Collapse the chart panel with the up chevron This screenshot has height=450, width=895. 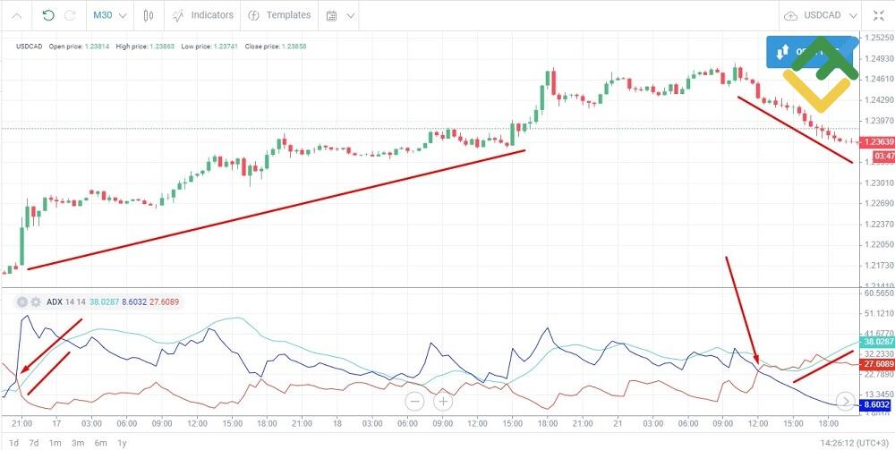click(17, 15)
